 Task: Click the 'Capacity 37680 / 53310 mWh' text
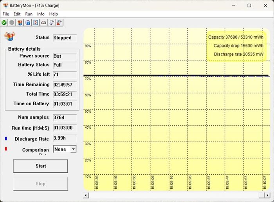[236, 37]
